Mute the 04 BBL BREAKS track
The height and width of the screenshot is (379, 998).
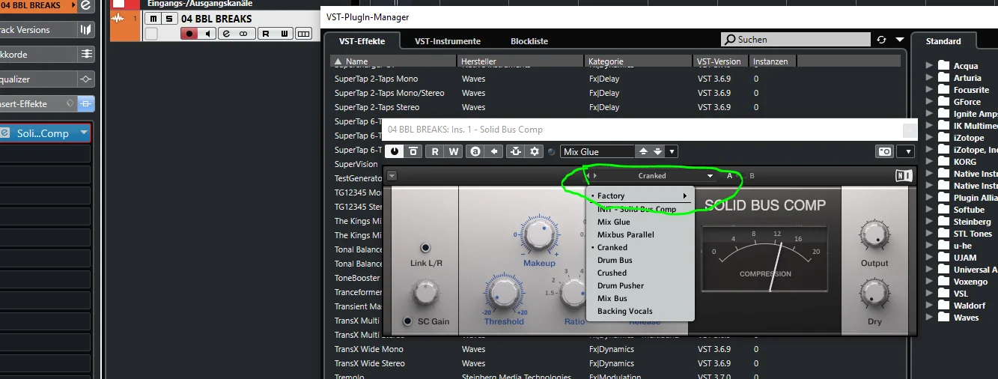(x=153, y=19)
